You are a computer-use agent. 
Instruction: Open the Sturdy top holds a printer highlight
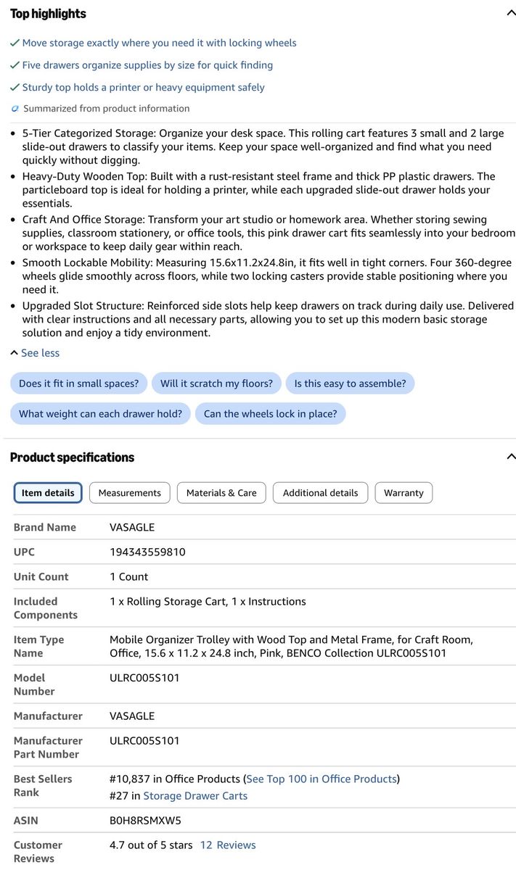click(x=143, y=87)
